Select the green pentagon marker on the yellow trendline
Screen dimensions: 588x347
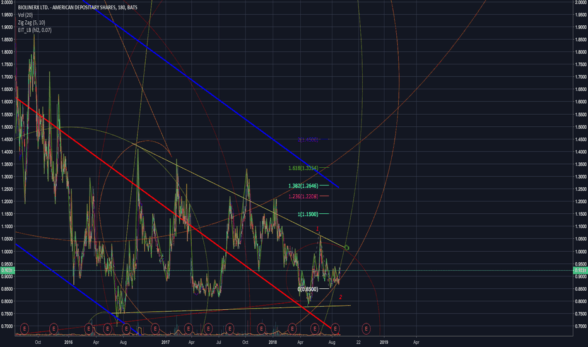point(347,247)
